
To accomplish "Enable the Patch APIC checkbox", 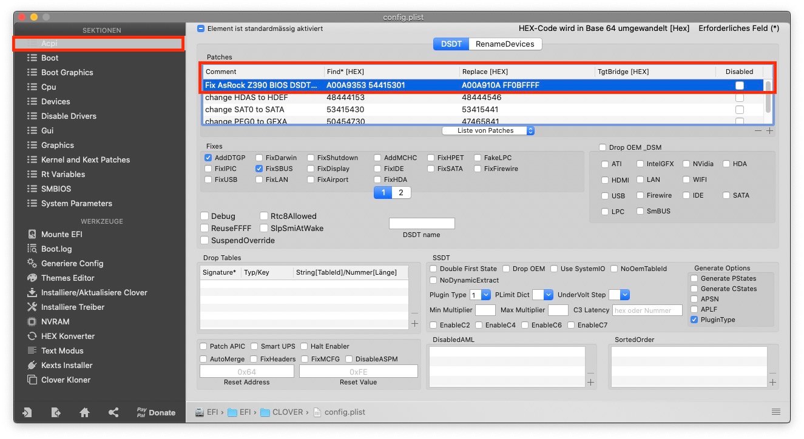I will [204, 346].
